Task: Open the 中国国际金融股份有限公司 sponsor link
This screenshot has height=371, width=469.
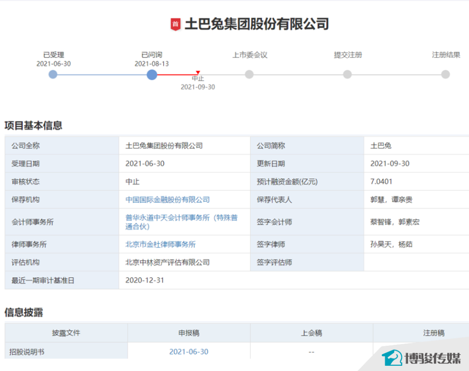Action: click(x=168, y=200)
